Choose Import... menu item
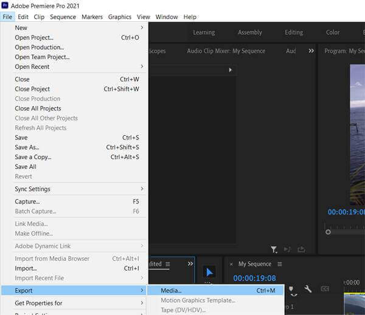 (x=74, y=268)
